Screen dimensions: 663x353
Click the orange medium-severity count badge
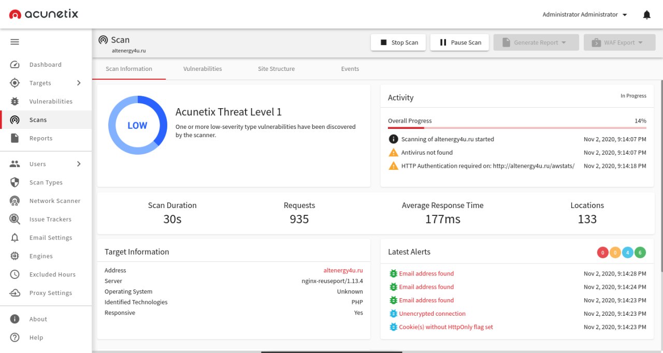pos(615,253)
